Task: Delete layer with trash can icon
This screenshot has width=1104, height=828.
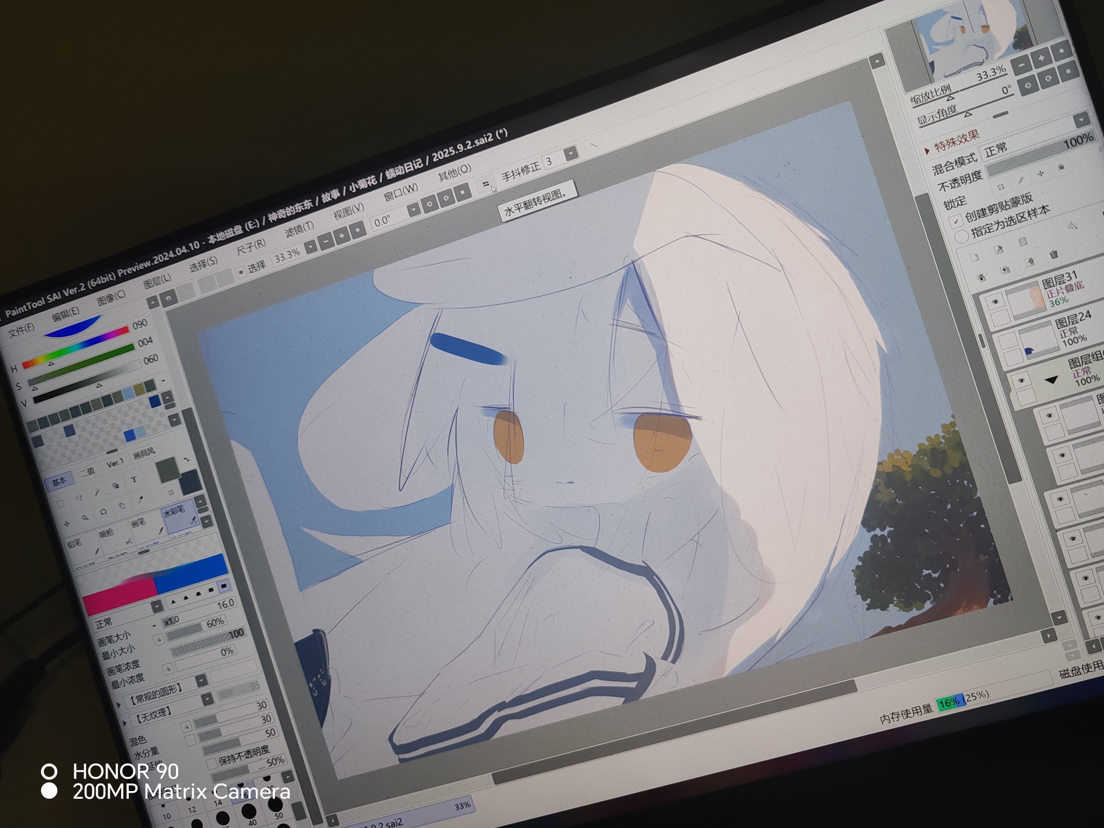Action: (x=1053, y=254)
